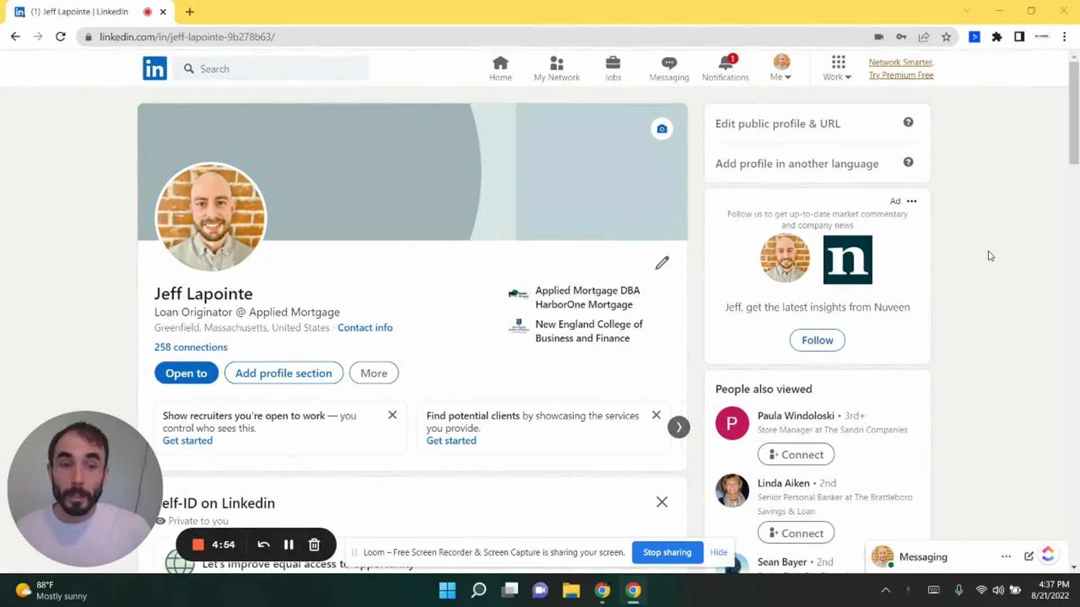Image resolution: width=1080 pixels, height=607 pixels.
Task: Open Windows Start menu
Action: tap(447, 590)
